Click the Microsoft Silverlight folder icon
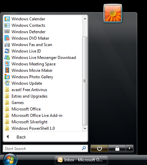The height and width of the screenshot is (165, 147). (x=7, y=122)
